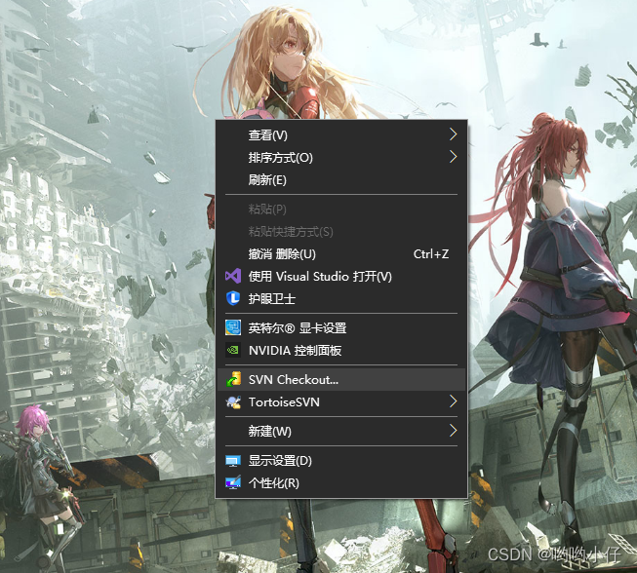Expand the TortoiseSVN submenu arrow
The height and width of the screenshot is (573, 637).
click(454, 401)
